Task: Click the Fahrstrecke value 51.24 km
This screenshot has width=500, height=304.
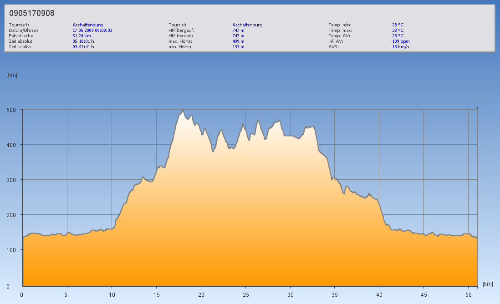Action: coord(82,36)
